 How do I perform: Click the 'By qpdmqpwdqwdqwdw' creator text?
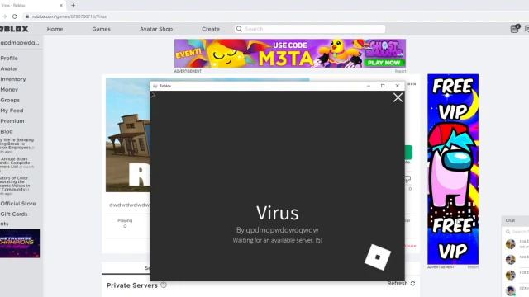[278, 230]
